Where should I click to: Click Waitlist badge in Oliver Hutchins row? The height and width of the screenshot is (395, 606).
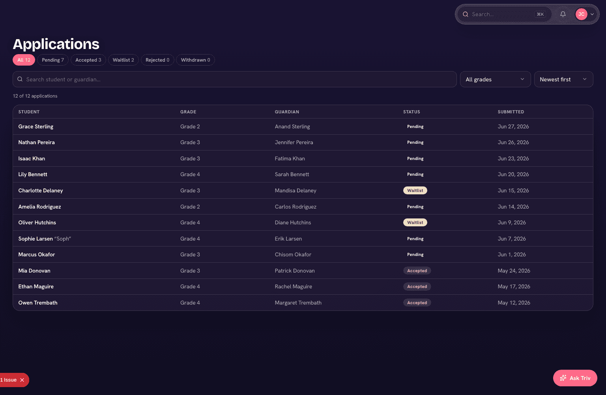[x=415, y=222]
